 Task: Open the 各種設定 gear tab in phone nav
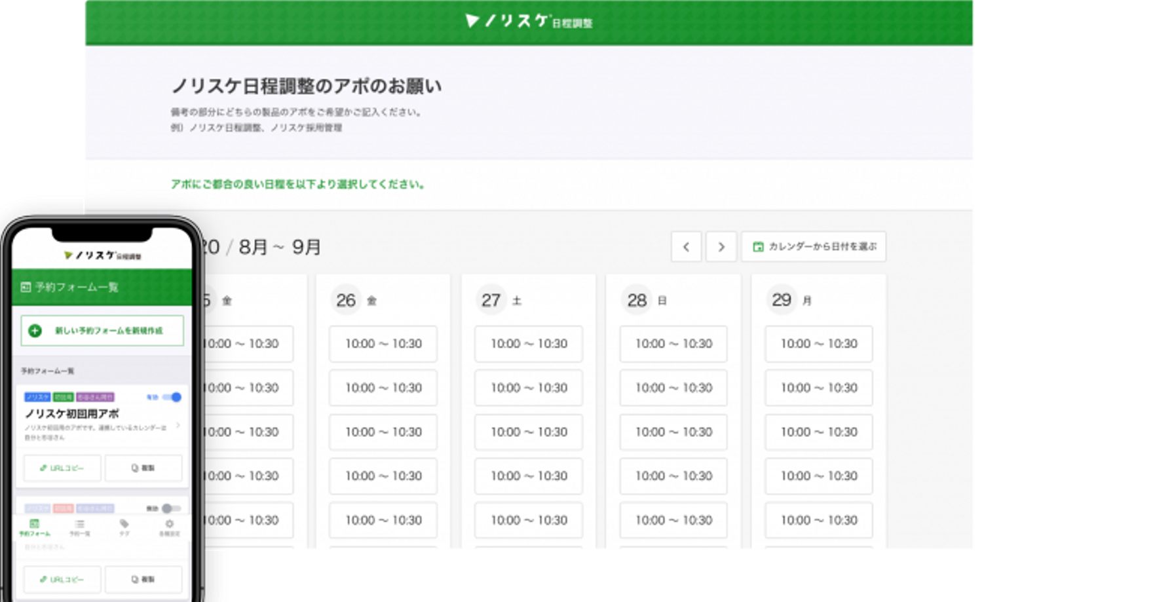click(x=169, y=528)
